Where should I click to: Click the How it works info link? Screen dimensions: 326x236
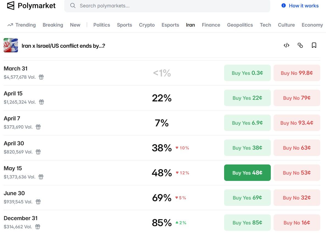(300, 6)
